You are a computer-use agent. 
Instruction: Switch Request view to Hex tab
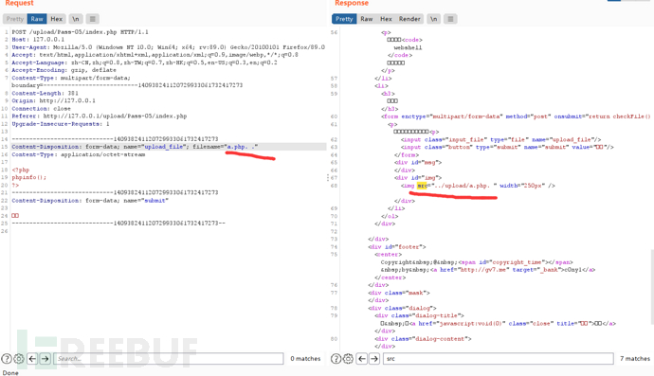coord(56,19)
